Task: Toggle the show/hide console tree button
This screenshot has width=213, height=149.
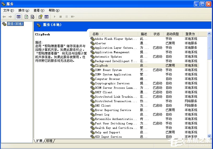Action: pos(19,17)
